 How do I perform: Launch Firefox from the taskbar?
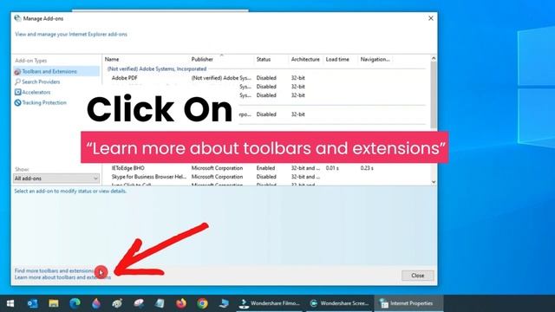pyautogui.click(x=181, y=303)
